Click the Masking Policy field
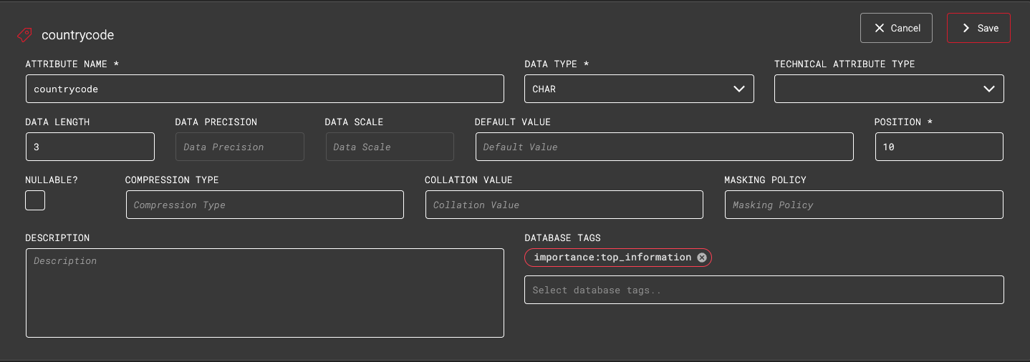This screenshot has height=362, width=1030. click(863, 205)
